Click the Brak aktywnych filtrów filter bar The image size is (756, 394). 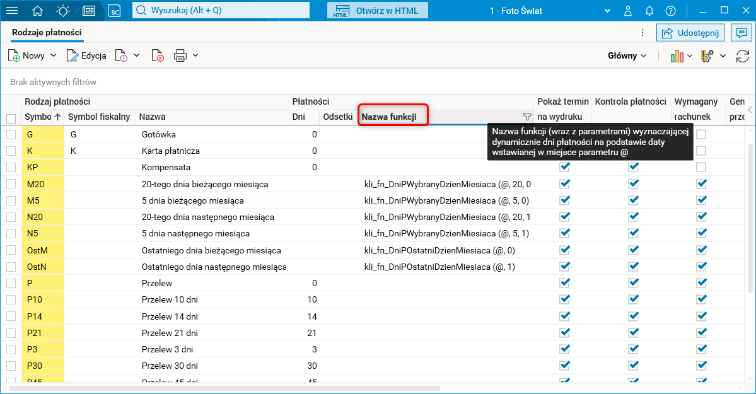click(x=378, y=82)
